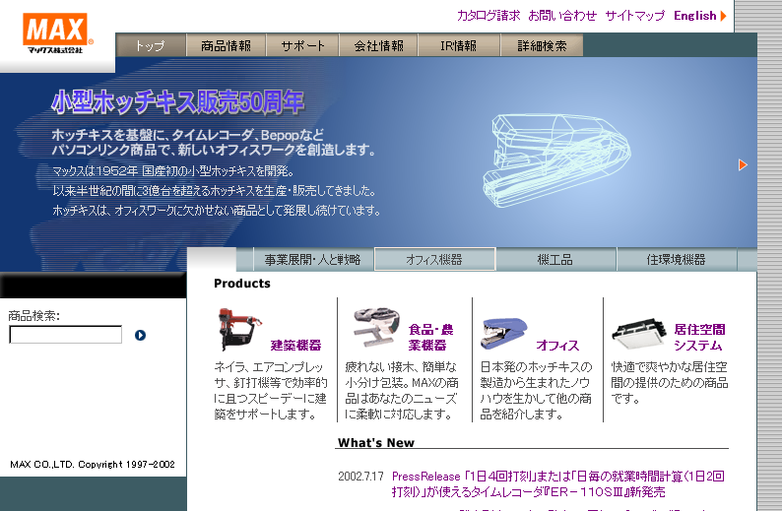Open the 建築機器 product category link
This screenshot has height=511, width=782.
[x=296, y=345]
